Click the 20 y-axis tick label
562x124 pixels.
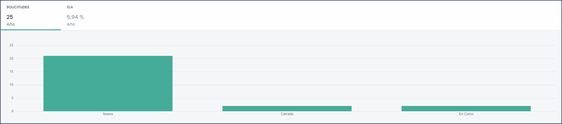(x=11, y=58)
